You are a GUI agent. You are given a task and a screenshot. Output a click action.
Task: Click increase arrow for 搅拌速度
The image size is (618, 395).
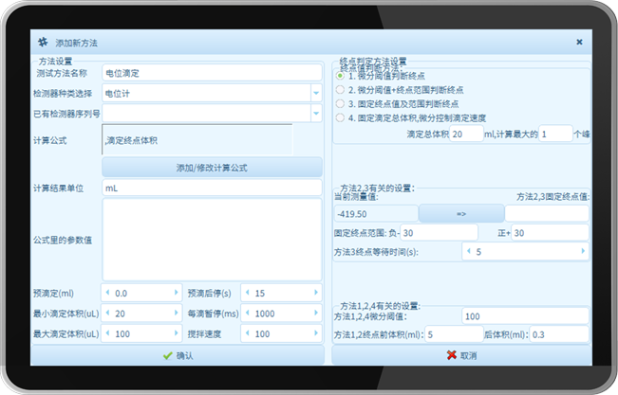316,334
